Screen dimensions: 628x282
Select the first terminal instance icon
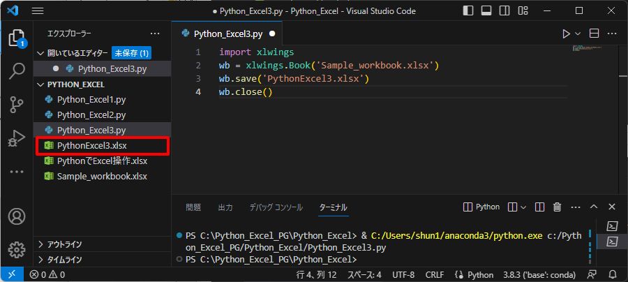point(612,226)
